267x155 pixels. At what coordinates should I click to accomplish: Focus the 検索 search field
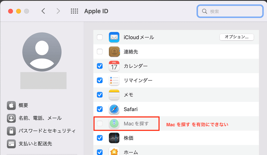(x=230, y=11)
